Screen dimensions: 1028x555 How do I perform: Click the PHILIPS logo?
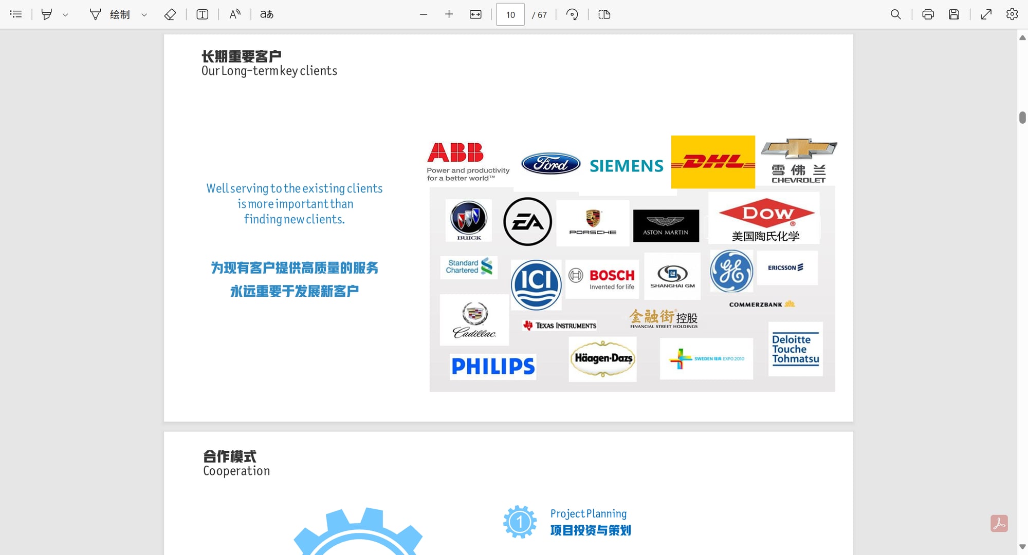coord(493,367)
